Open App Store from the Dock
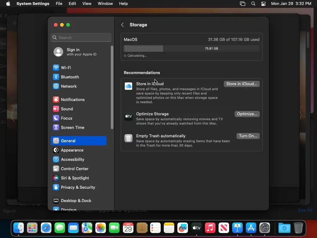This screenshot has width=317, height=238. click(x=251, y=228)
